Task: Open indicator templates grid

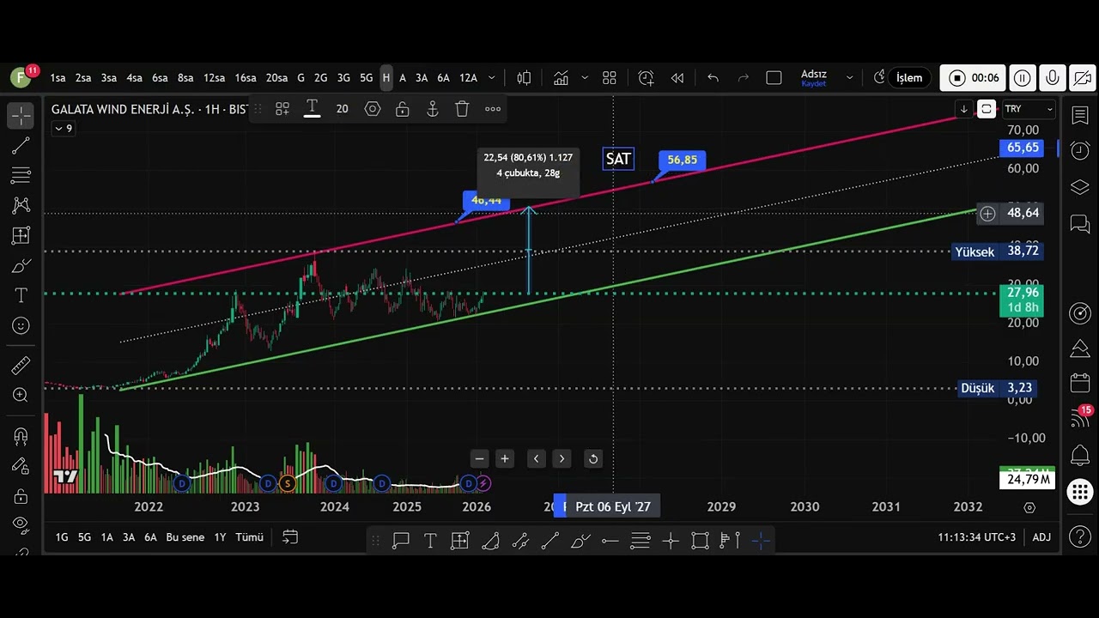Action: click(x=610, y=78)
